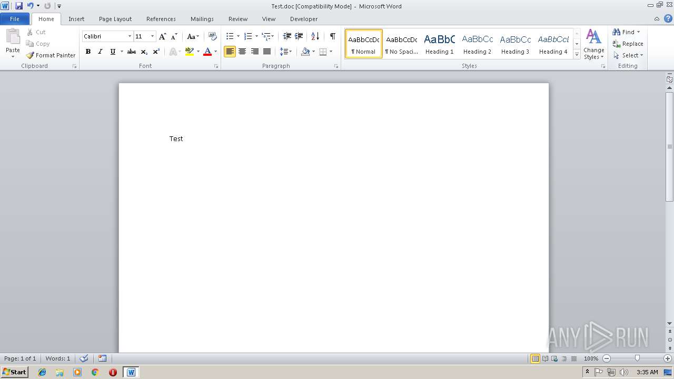The image size is (674, 379).
Task: Click the Increase Indent icon
Action: click(x=299, y=36)
